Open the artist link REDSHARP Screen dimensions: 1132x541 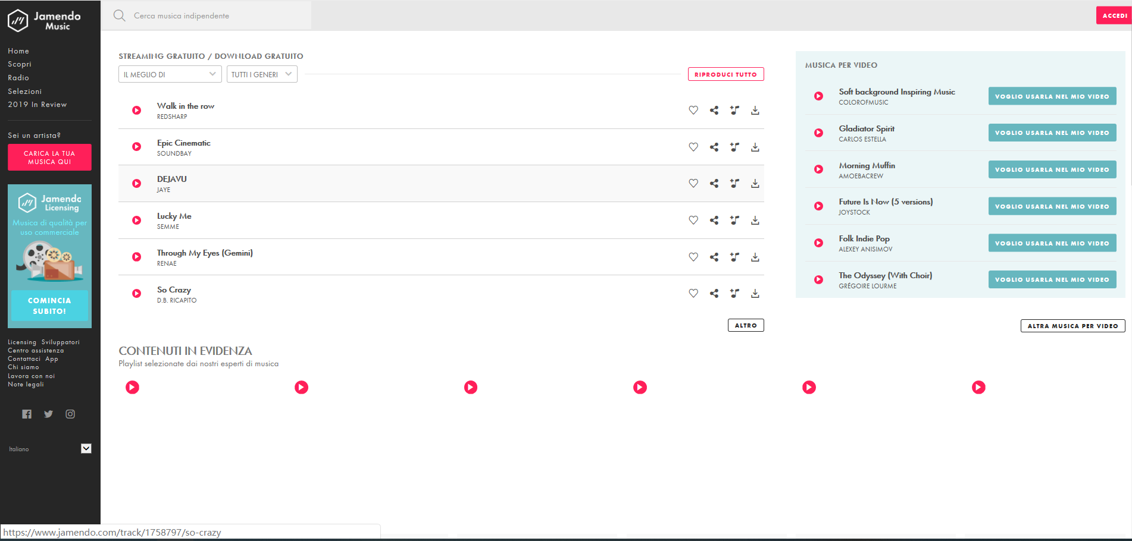click(x=172, y=117)
